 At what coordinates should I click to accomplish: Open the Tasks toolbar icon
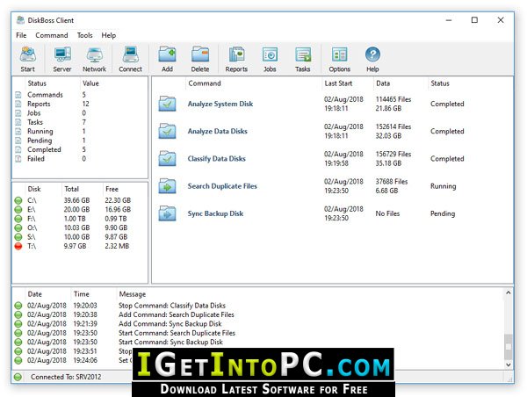[303, 54]
